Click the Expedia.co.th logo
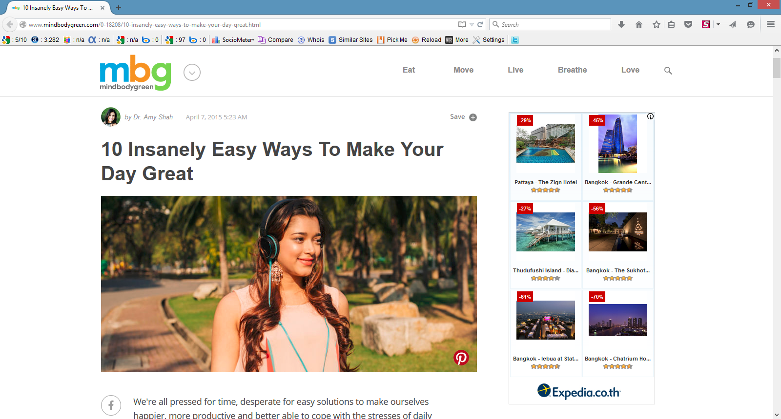Screen dimensions: 781x419 pyautogui.click(x=579, y=391)
